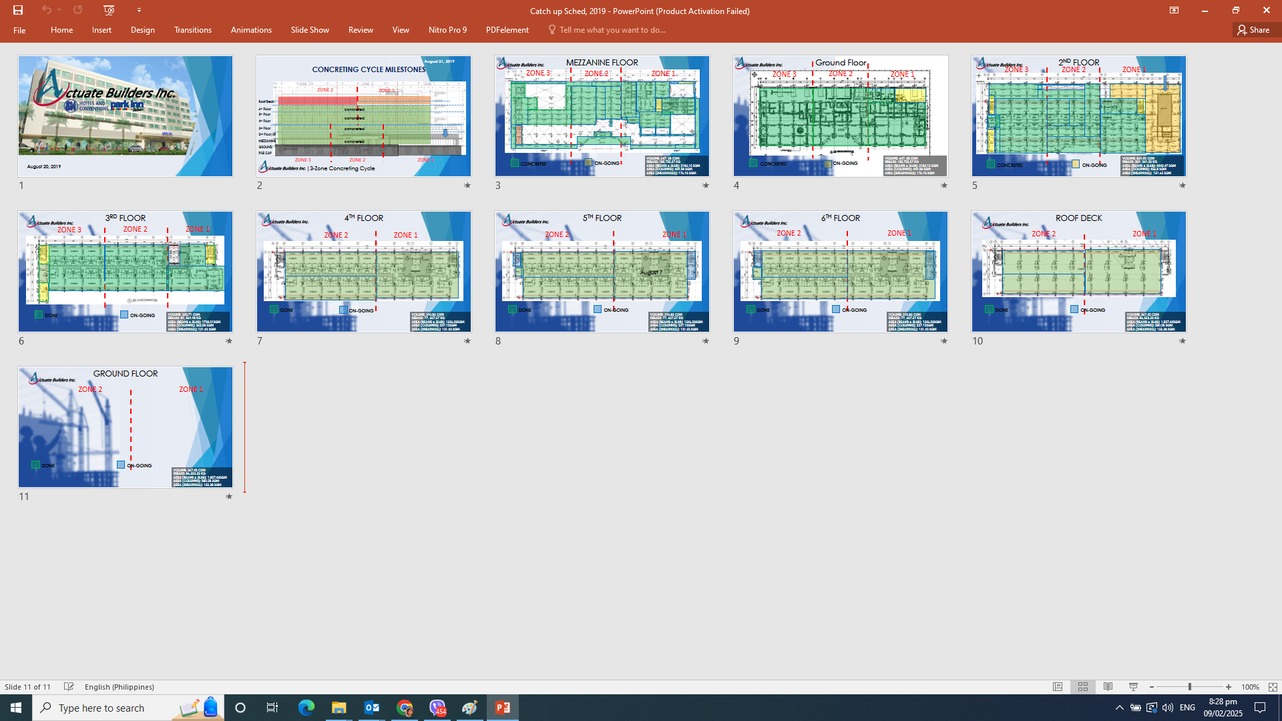The image size is (1282, 721).
Task: Click the zoom slider handle
Action: (1190, 687)
